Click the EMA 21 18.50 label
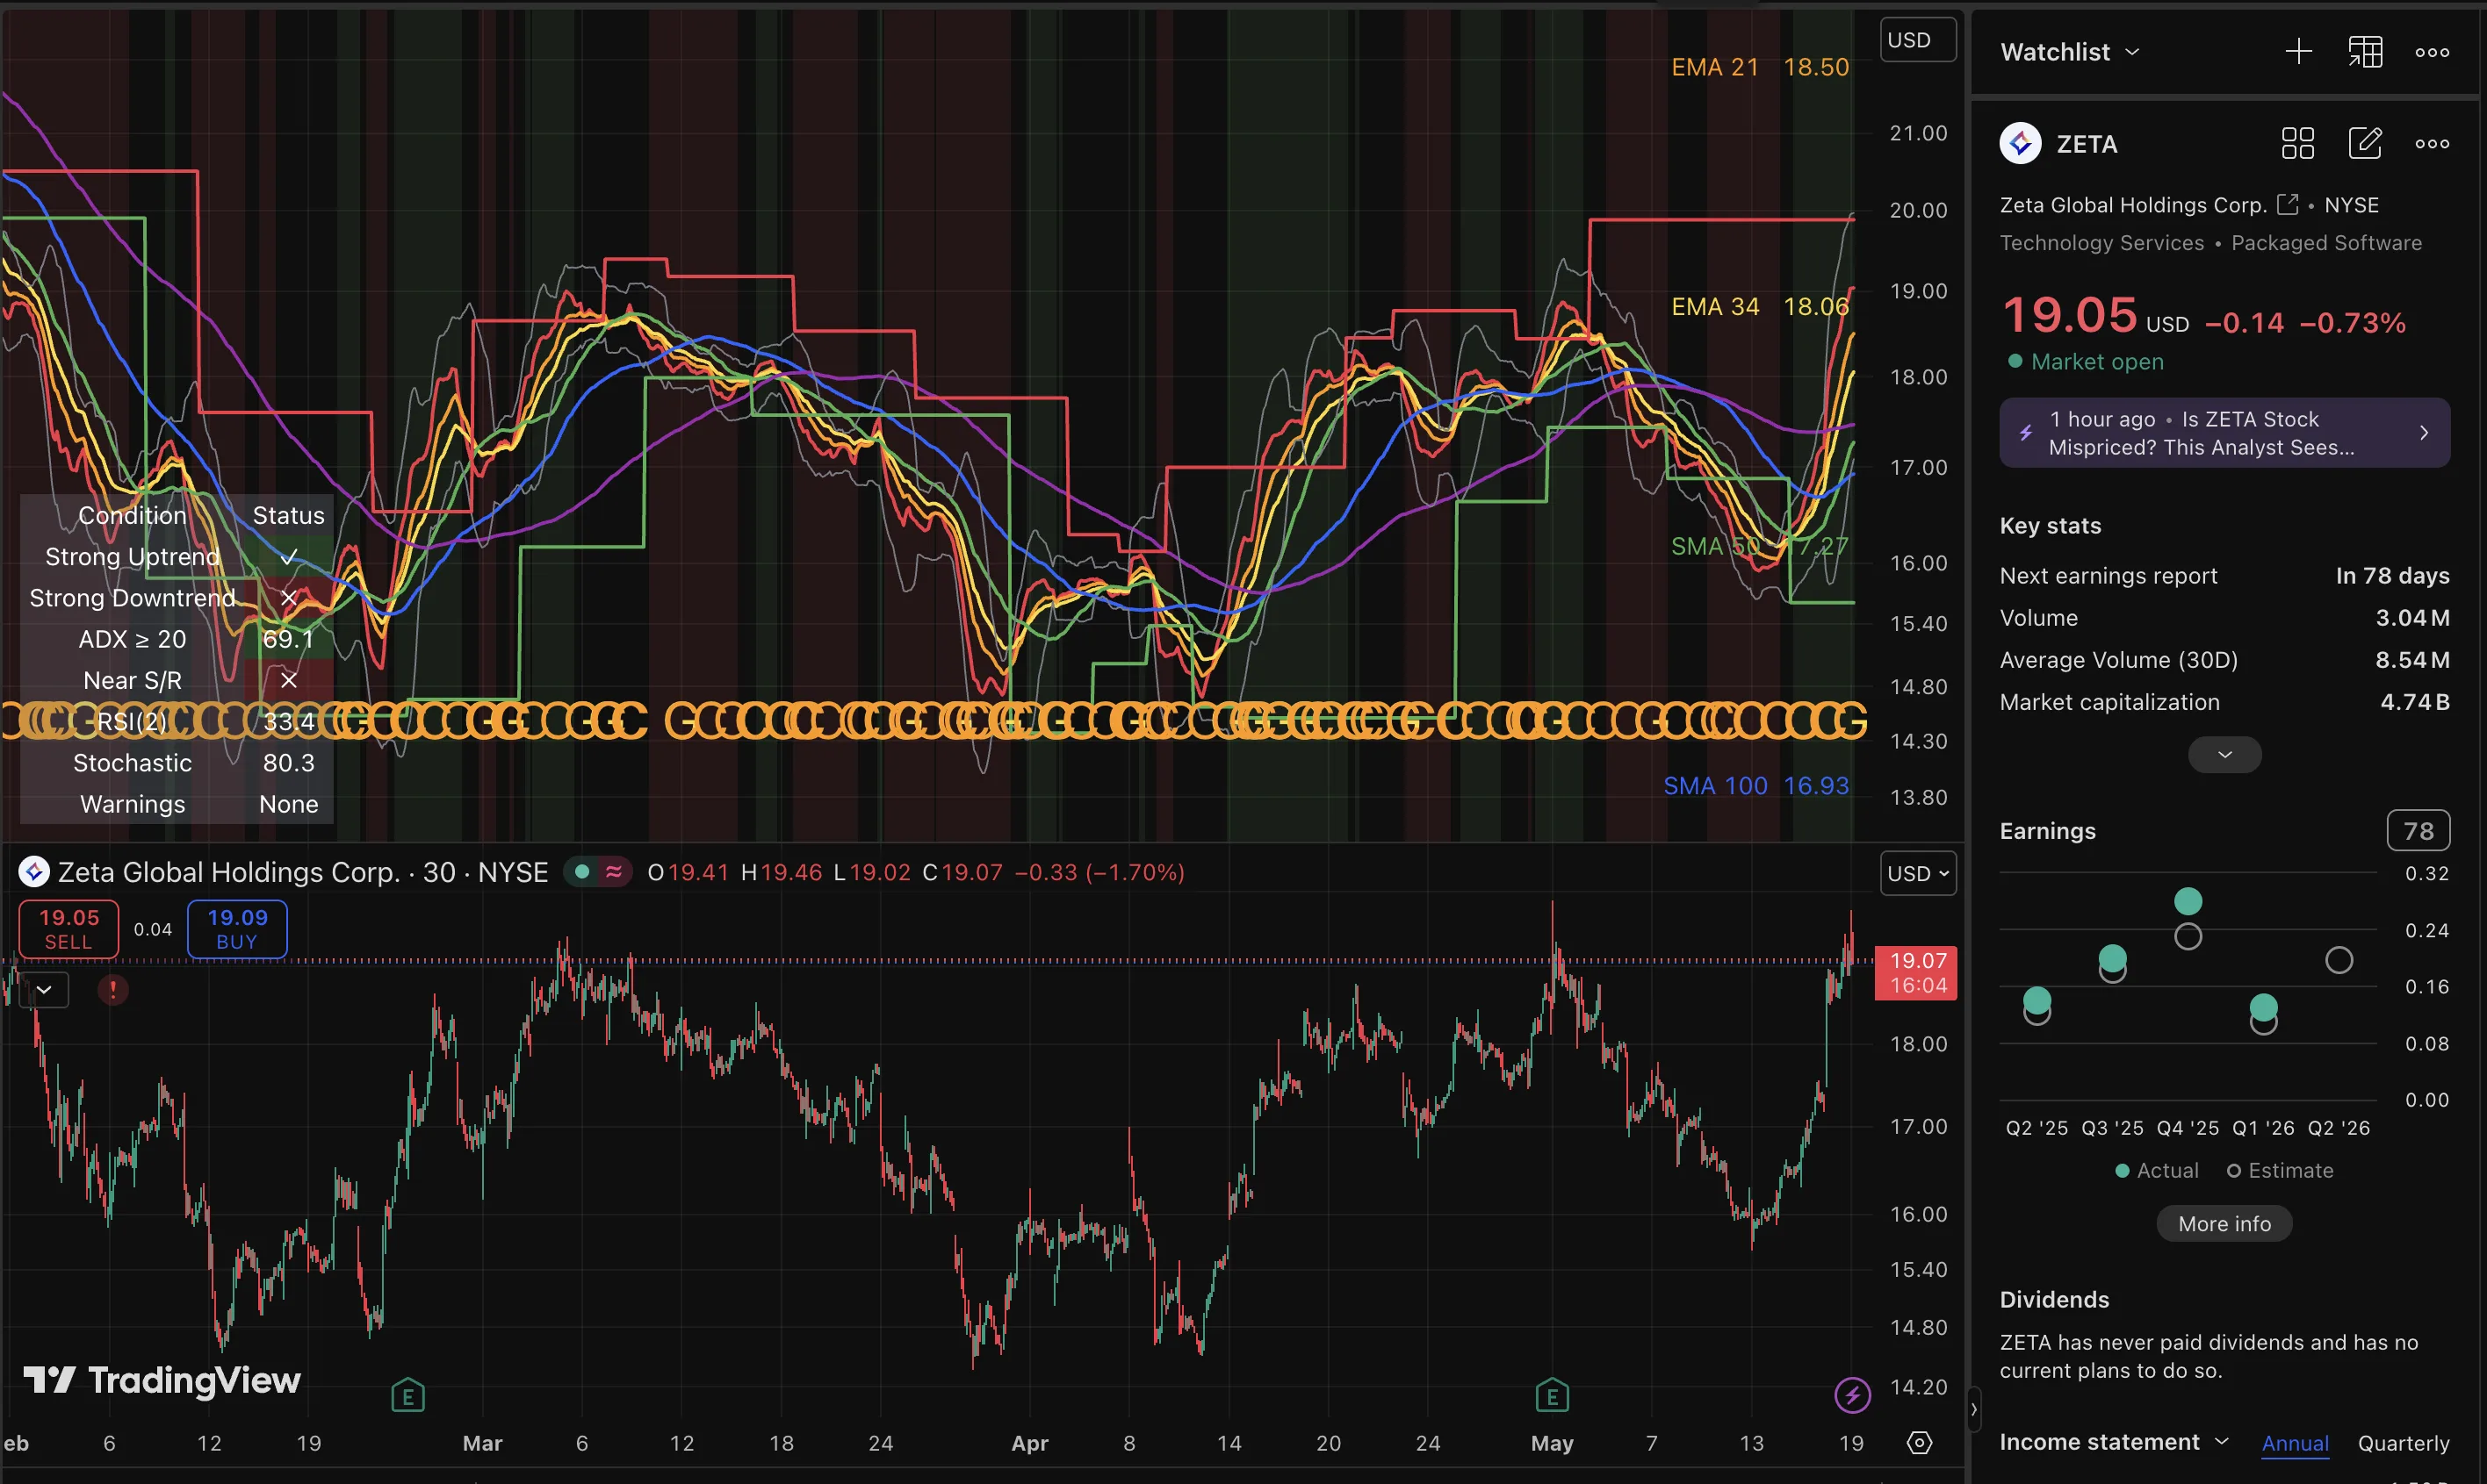The image size is (2487, 1484). click(1760, 67)
